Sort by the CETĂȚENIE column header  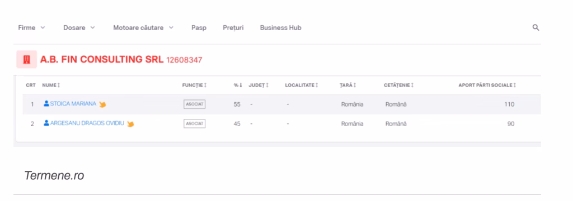[x=398, y=85]
